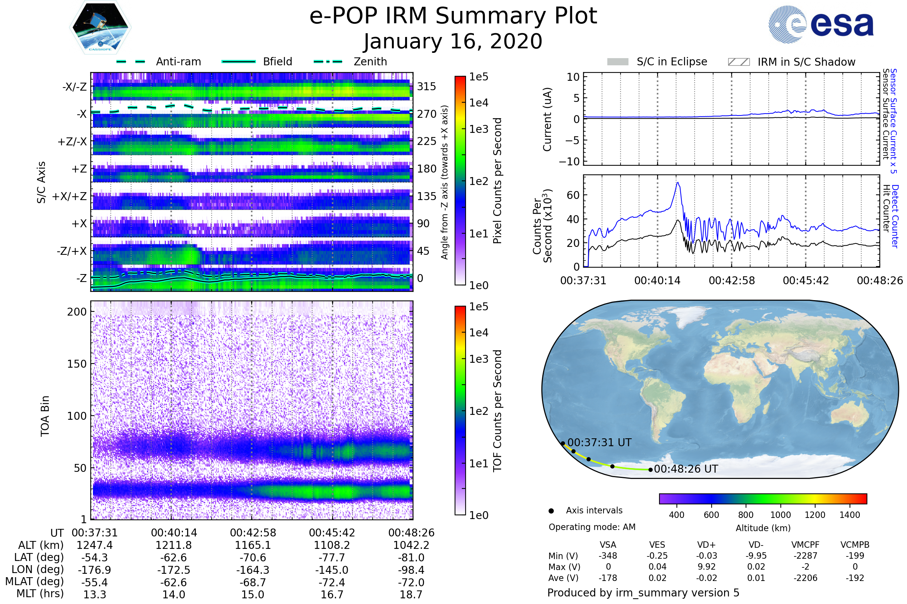This screenshot has width=907, height=604.
Task: Click the 00:48:26 UT orbit end marker
Action: point(650,470)
